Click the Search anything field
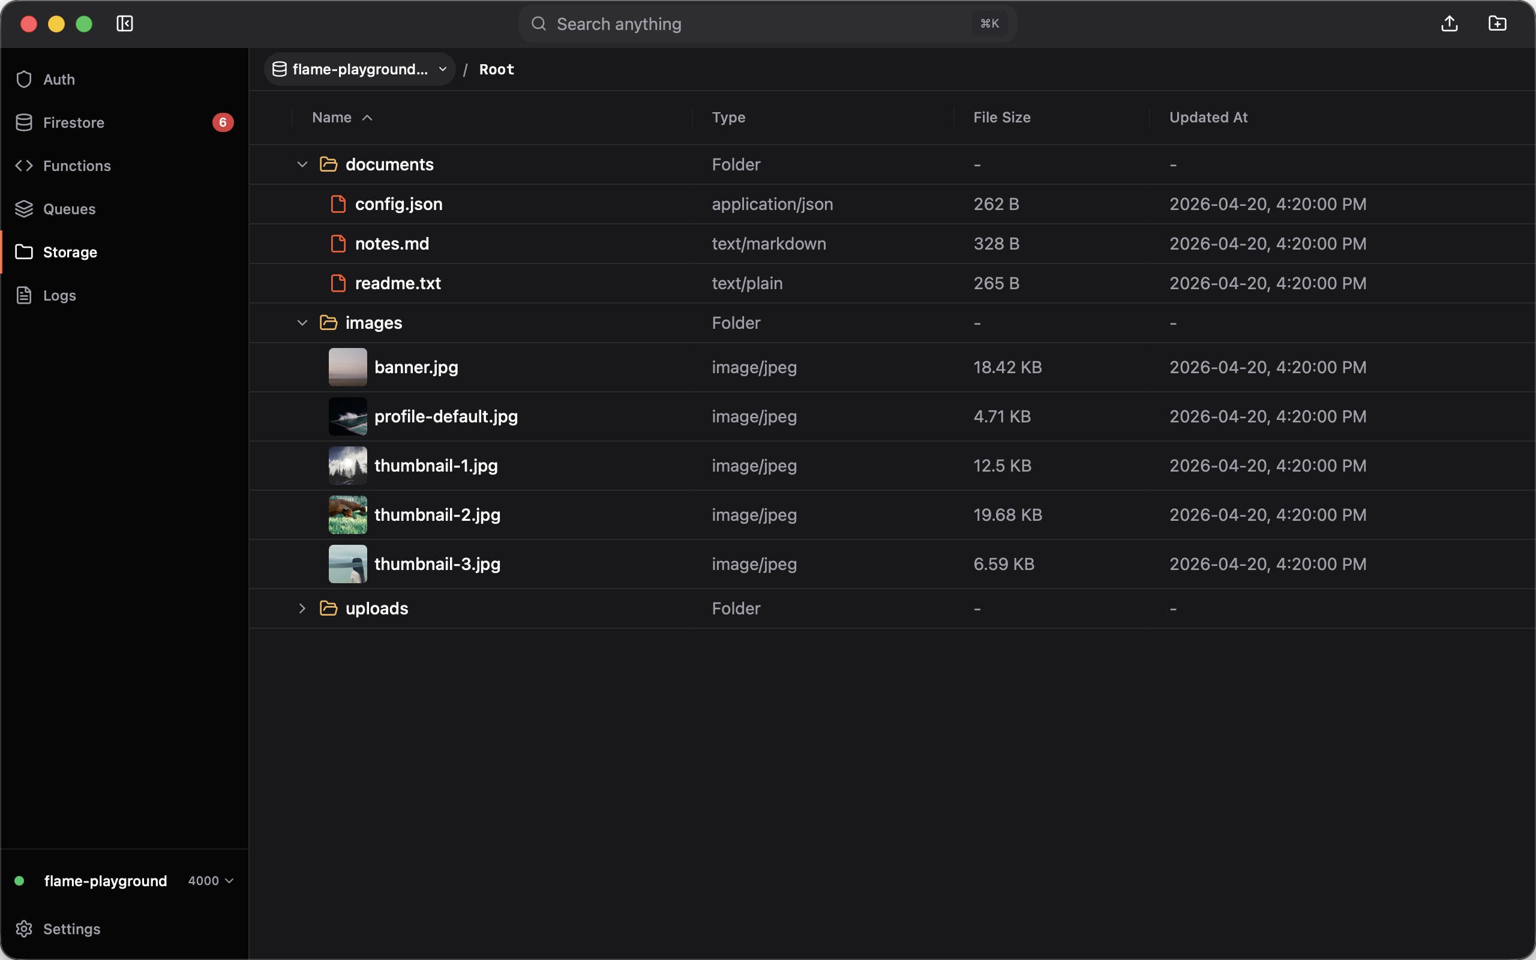Viewport: 1536px width, 960px height. point(767,24)
